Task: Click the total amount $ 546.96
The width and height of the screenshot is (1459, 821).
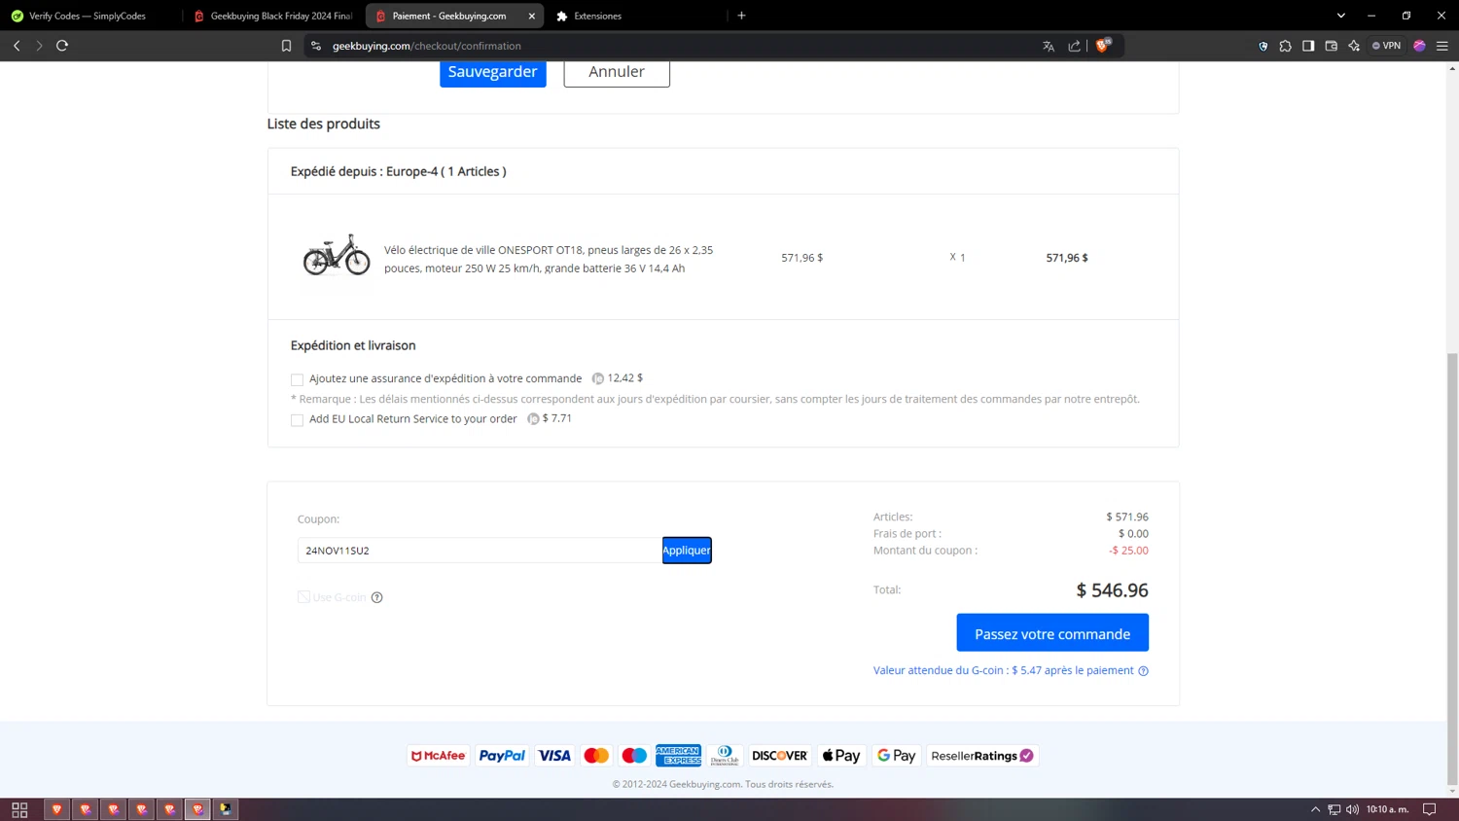Action: click(1112, 590)
